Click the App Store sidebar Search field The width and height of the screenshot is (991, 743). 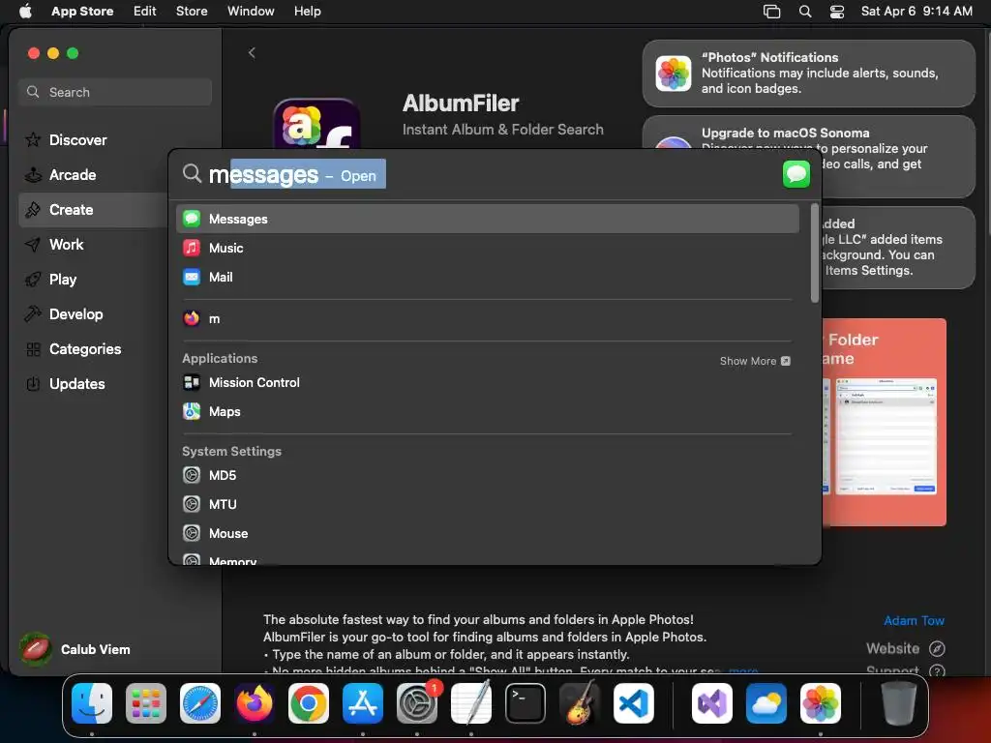(x=115, y=92)
